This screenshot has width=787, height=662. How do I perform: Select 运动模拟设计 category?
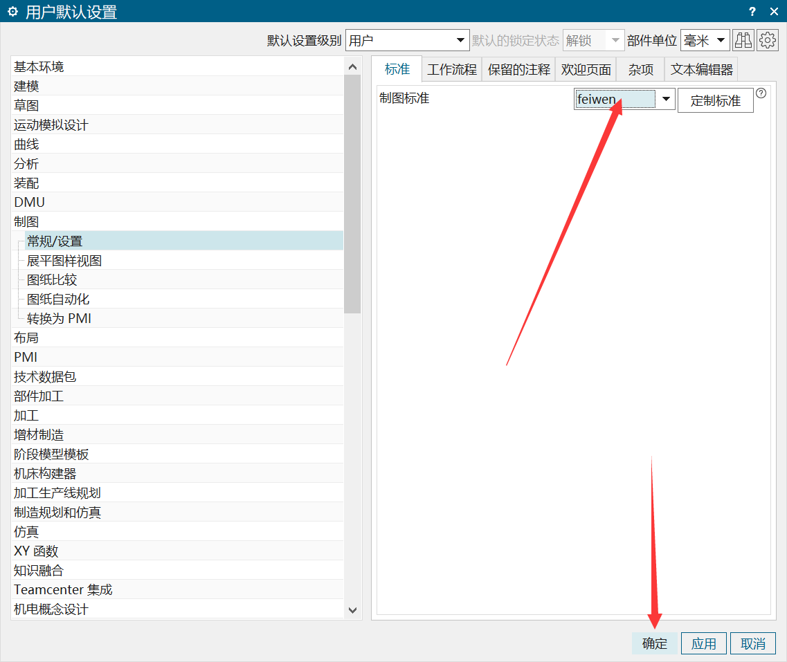click(178, 125)
